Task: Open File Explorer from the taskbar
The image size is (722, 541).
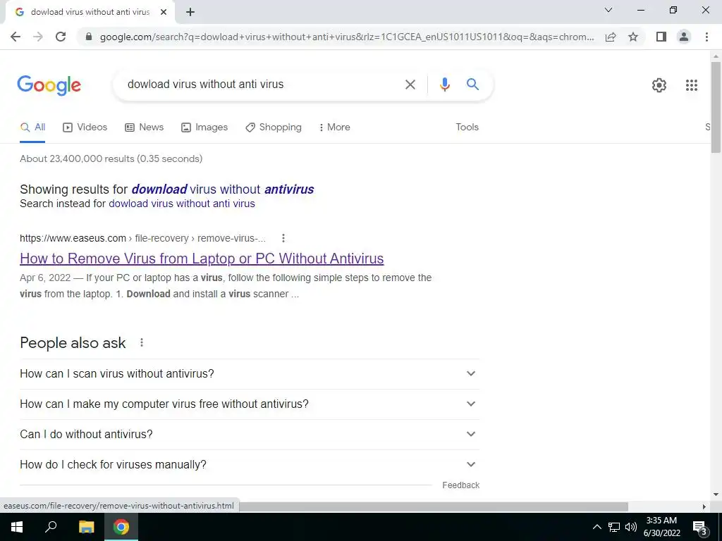Action: point(86,527)
